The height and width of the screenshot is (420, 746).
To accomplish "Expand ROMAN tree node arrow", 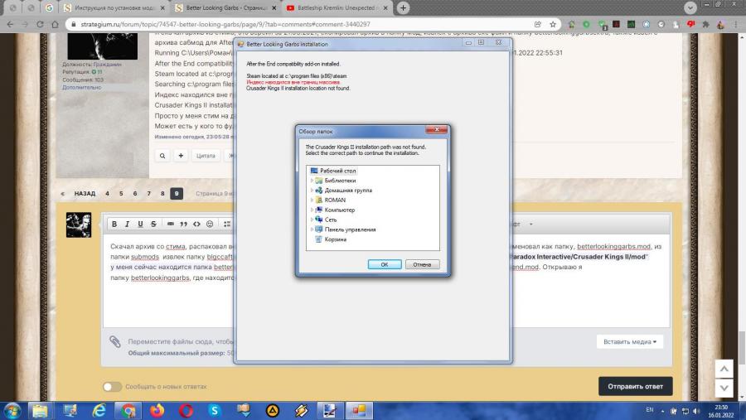I will coord(312,200).
